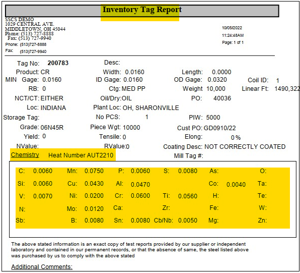
Task: Click the Inventory Tag Report title
Action: tap(142, 10)
